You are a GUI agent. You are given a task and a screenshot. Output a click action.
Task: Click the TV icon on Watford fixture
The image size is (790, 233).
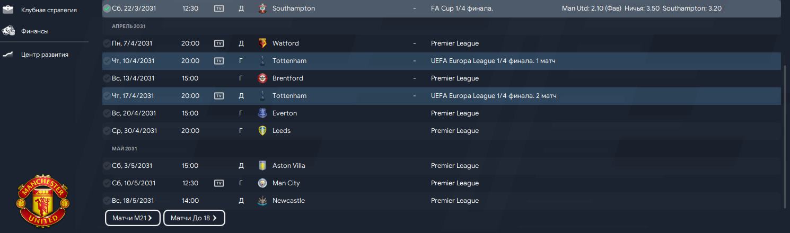click(x=219, y=43)
